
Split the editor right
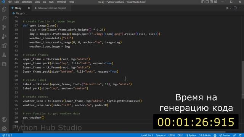[x=235, y=8]
